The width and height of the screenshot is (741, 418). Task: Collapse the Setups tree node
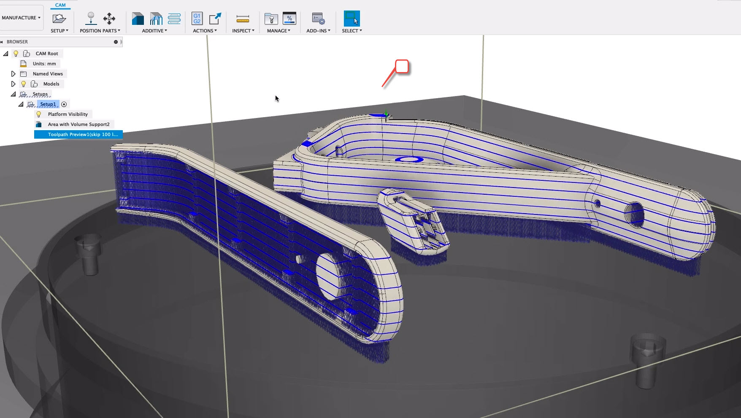[13, 94]
